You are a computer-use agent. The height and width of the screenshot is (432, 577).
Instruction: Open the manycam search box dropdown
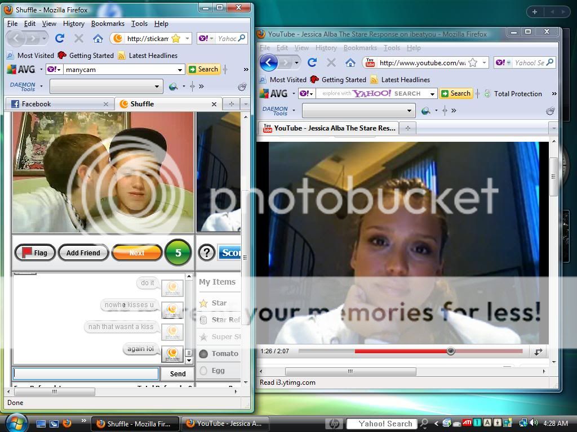[x=180, y=70]
